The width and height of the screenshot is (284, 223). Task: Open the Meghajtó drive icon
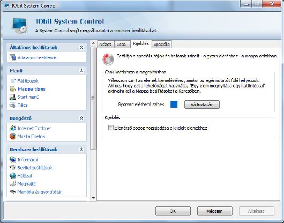click(x=13, y=184)
